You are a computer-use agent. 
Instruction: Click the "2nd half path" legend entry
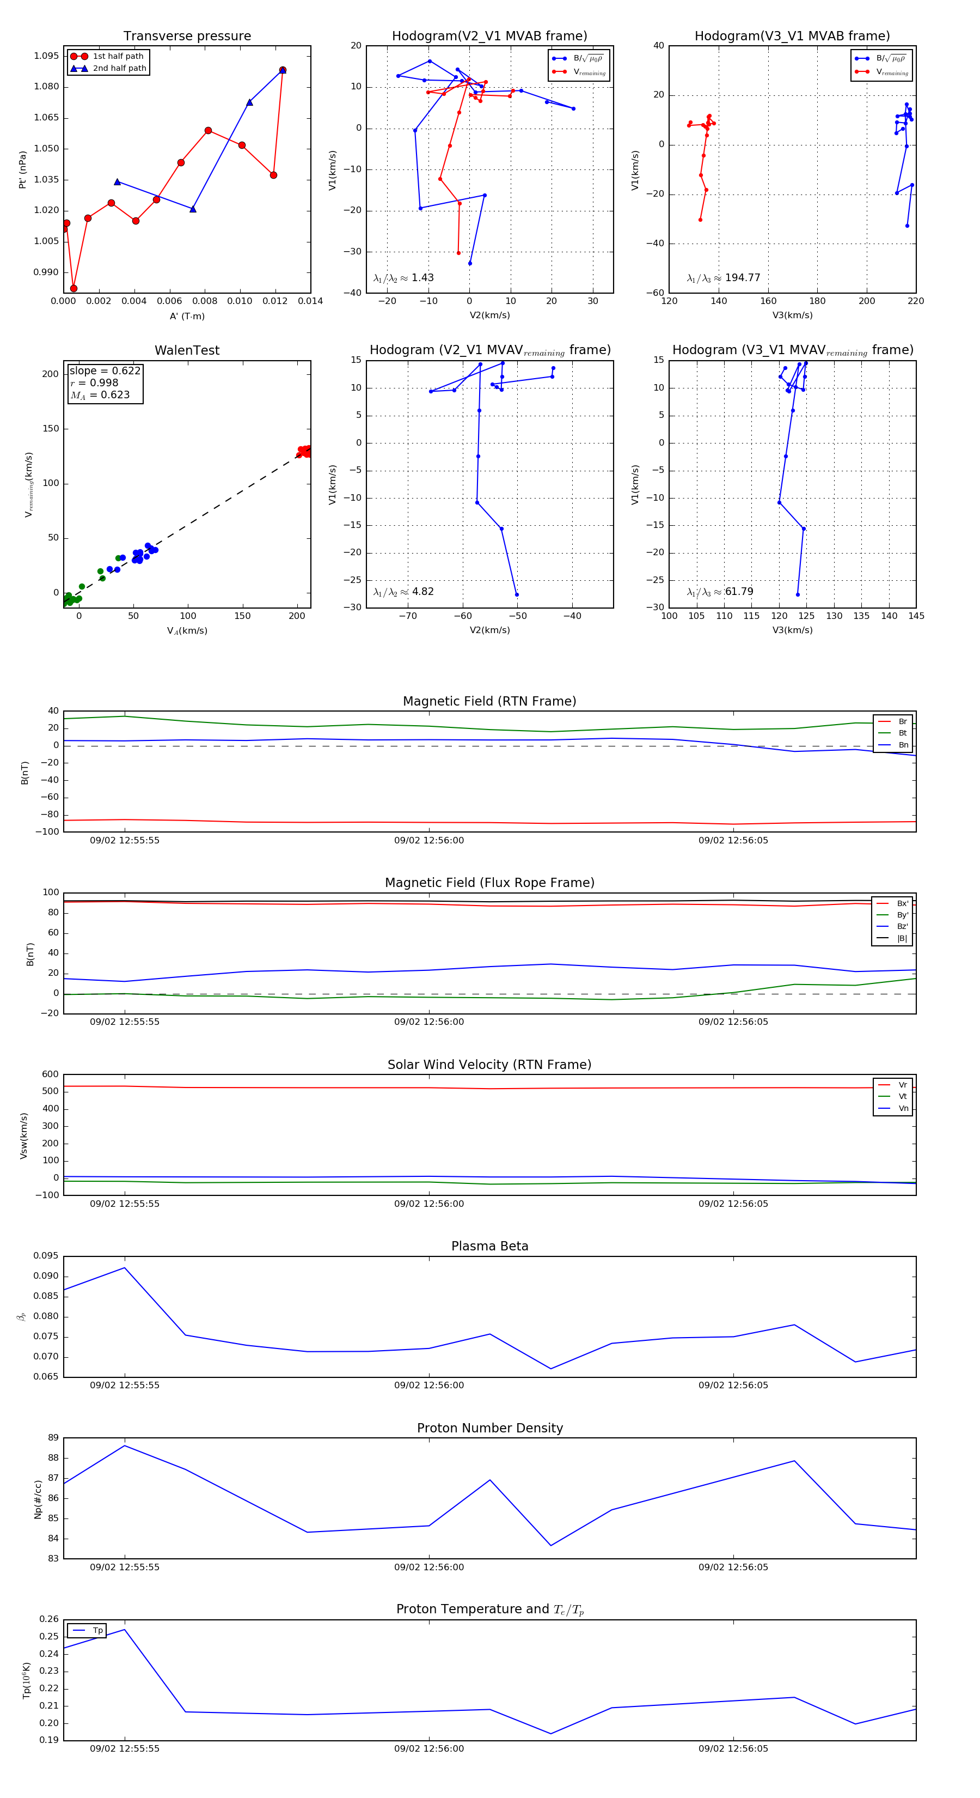tap(109, 69)
